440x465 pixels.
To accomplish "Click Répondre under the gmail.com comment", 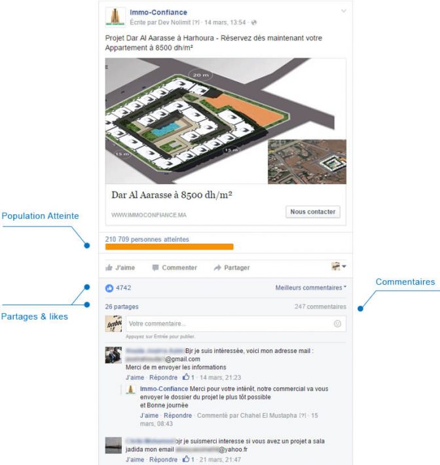I will click(x=164, y=377).
